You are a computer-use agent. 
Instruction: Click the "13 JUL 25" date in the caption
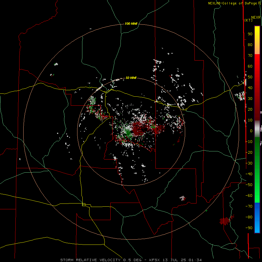point(174,260)
